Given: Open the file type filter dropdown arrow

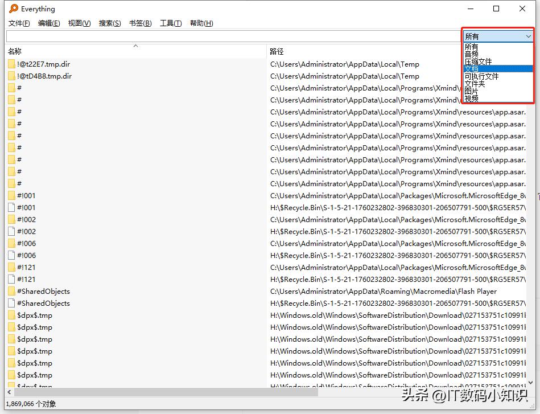Looking at the screenshot, I should tap(529, 35).
